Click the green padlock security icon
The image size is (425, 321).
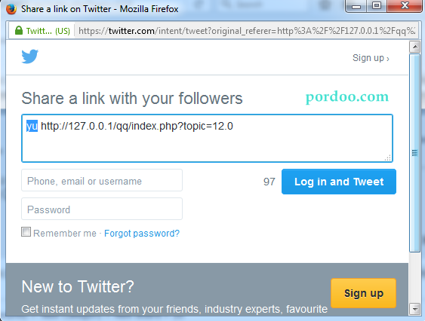click(19, 30)
